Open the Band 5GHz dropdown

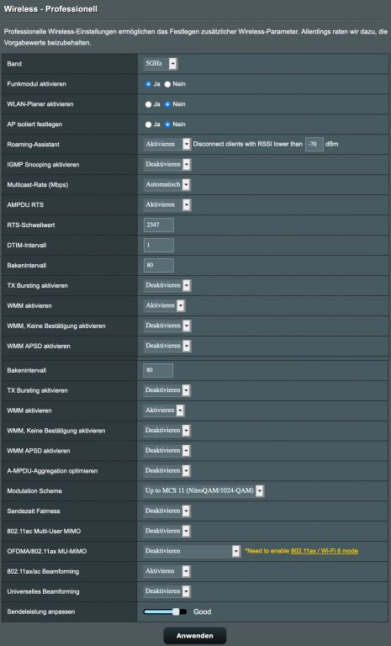161,63
